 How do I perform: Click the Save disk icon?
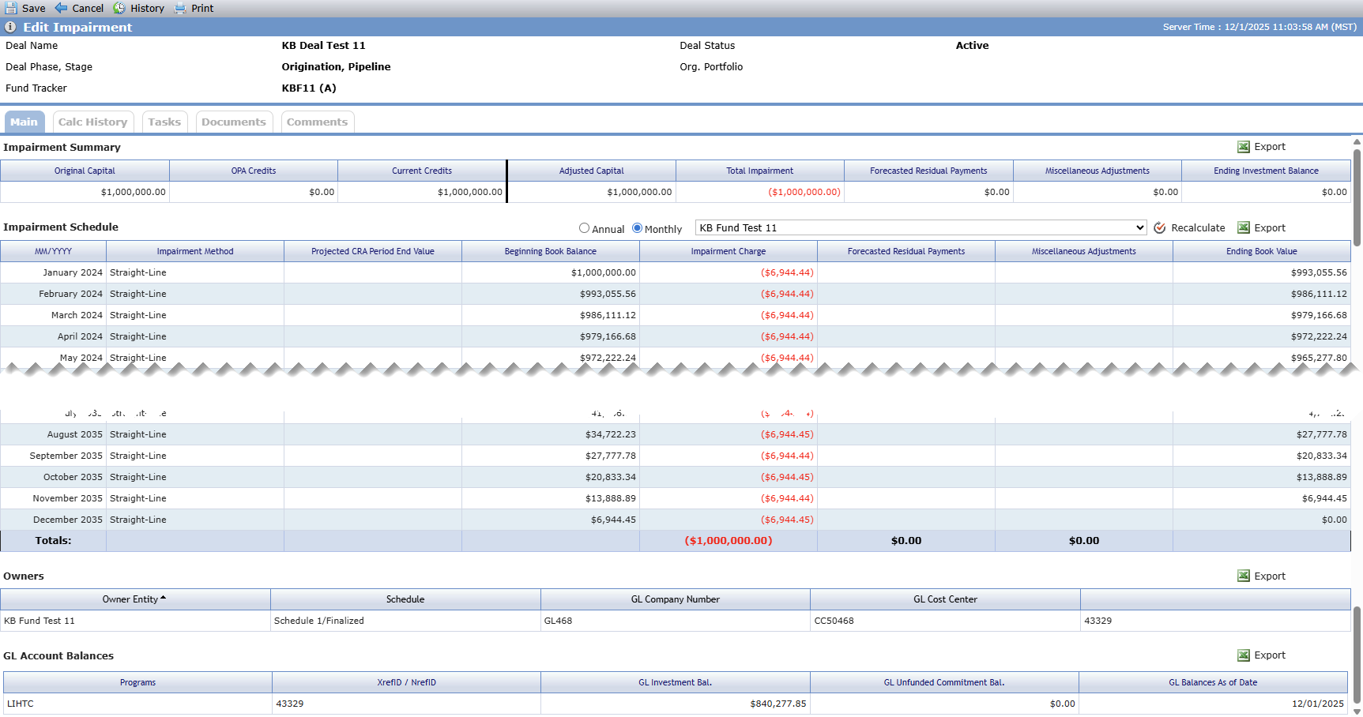pyautogui.click(x=11, y=8)
